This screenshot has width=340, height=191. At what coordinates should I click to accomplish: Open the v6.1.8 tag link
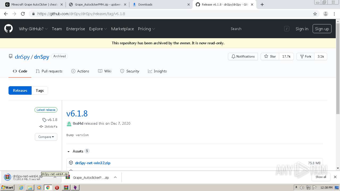tap(52, 120)
